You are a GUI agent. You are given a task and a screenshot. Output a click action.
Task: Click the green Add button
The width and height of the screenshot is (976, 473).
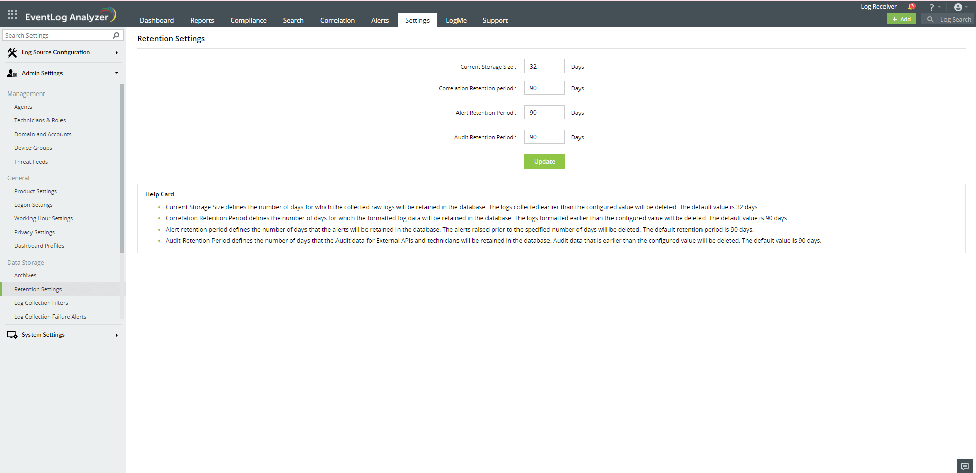pyautogui.click(x=901, y=19)
